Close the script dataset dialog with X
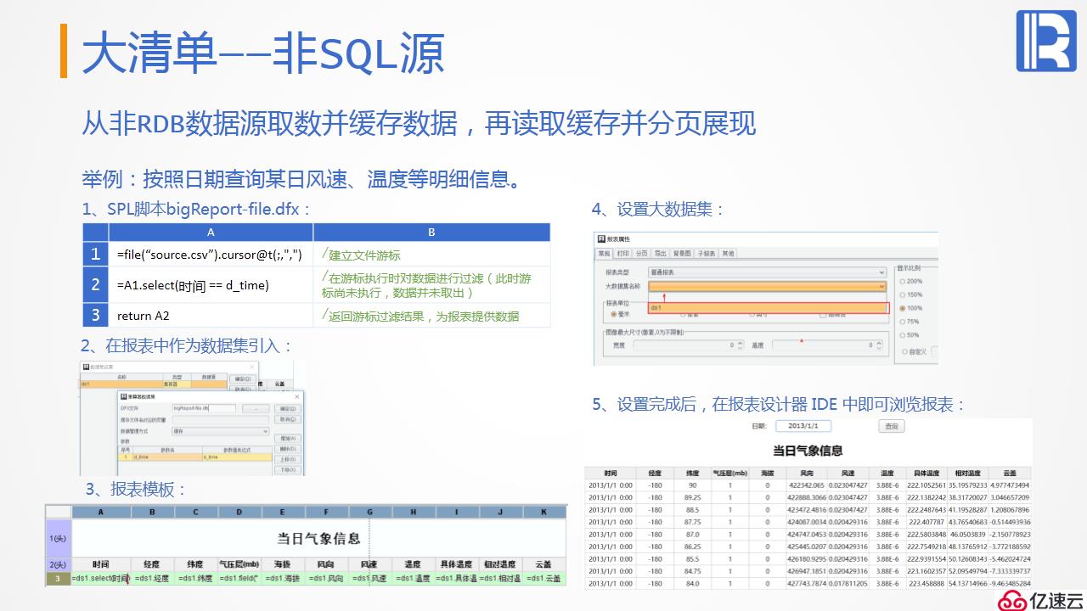Viewport: 1087px width, 611px height. coord(296,396)
